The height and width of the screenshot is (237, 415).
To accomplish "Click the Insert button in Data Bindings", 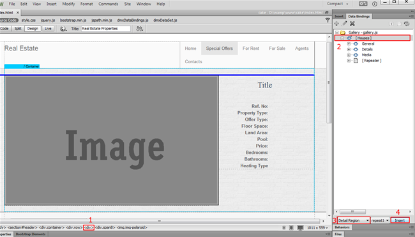I will tap(400, 220).
